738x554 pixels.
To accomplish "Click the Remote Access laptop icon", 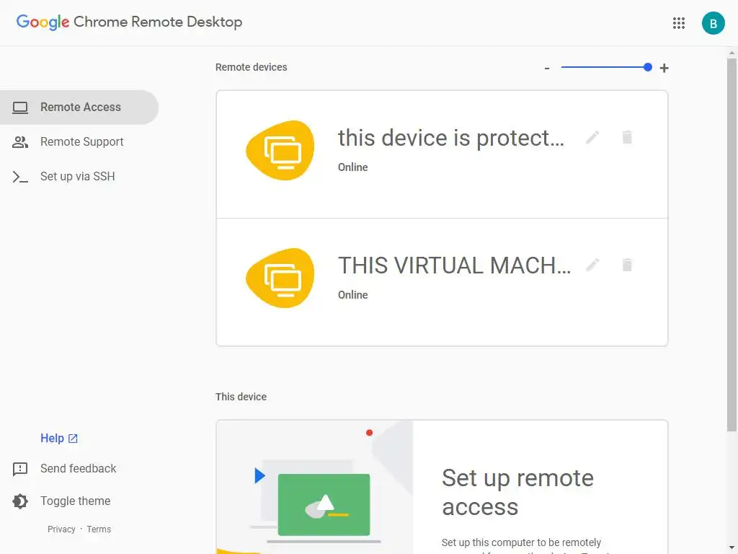I will pyautogui.click(x=20, y=107).
